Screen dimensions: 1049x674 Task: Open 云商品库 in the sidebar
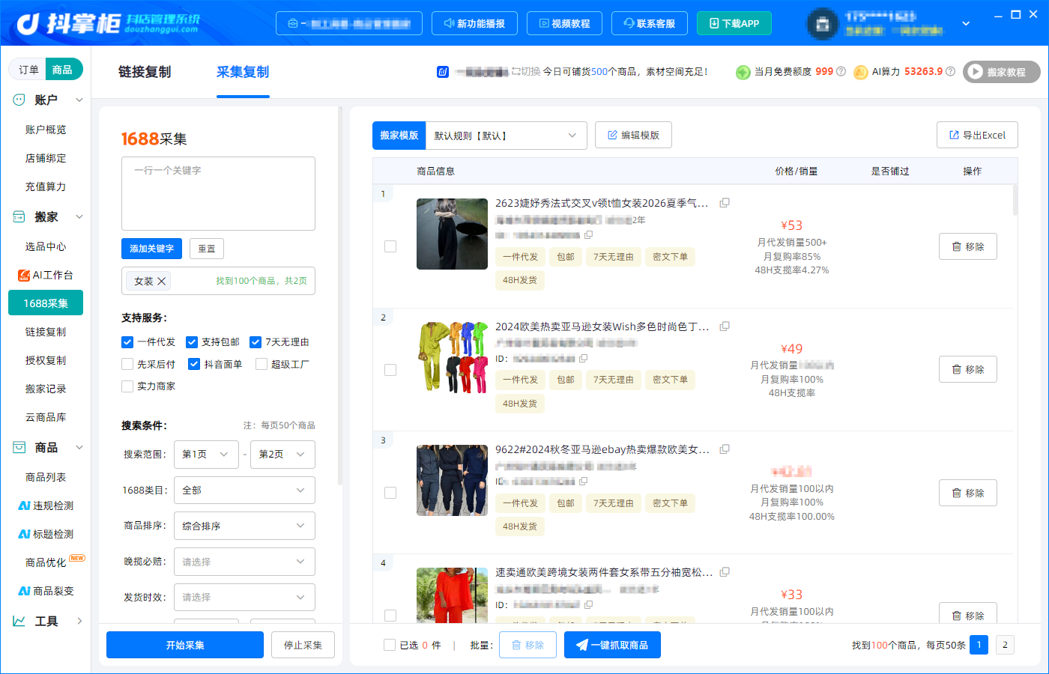pyautogui.click(x=46, y=417)
